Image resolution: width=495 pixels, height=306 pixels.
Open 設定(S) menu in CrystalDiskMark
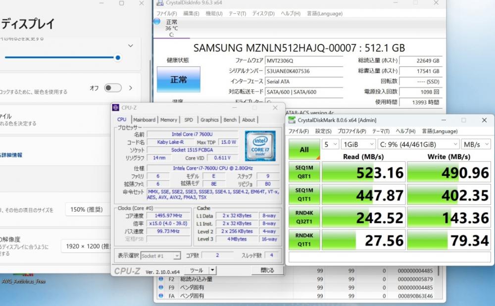(324, 131)
